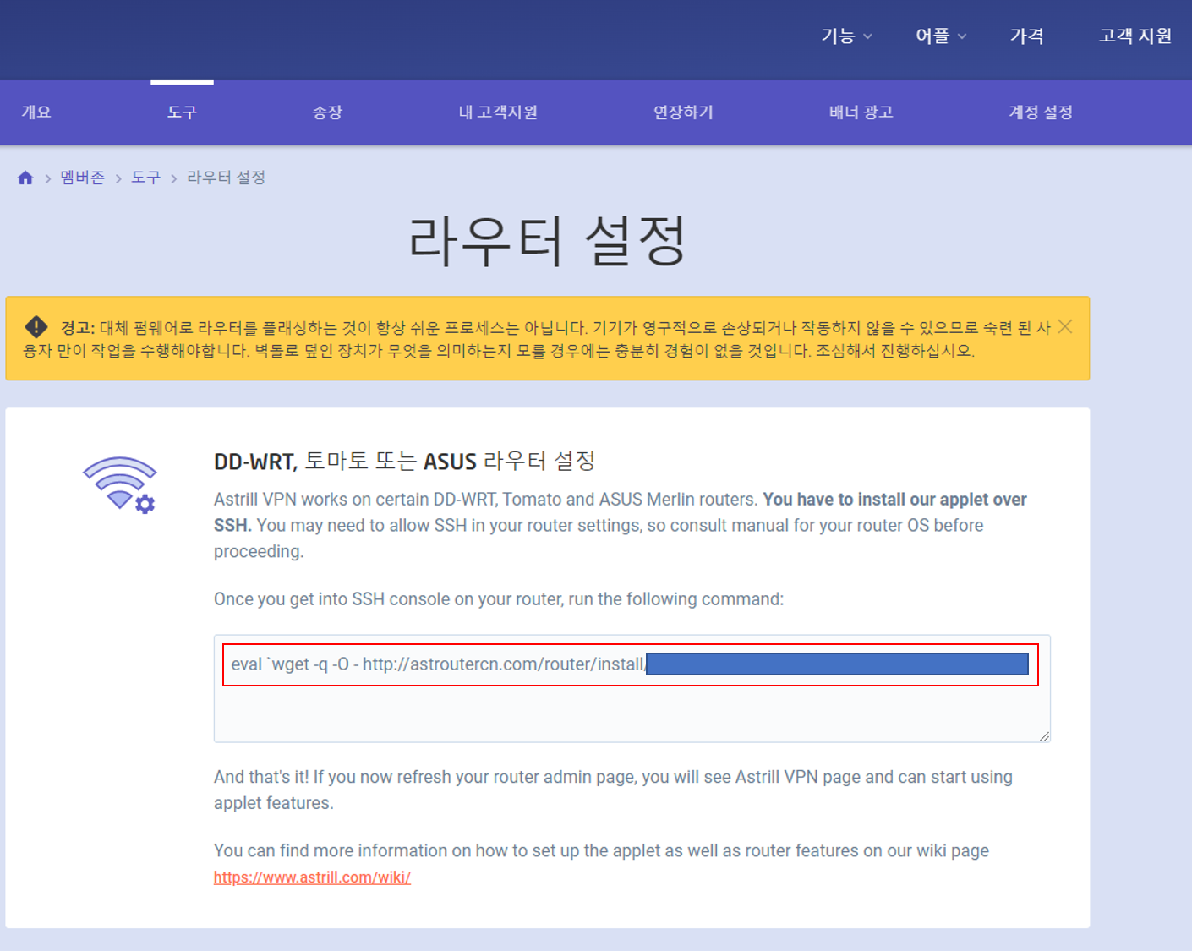Open the 연장하기 tab
This screenshot has height=951, width=1192.
[x=683, y=112]
